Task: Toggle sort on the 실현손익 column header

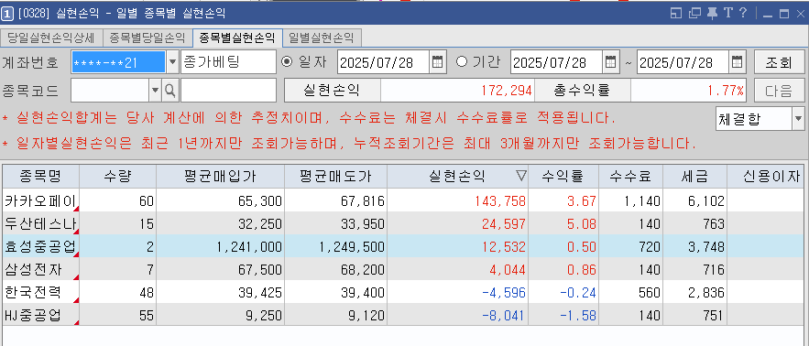Action: pyautogui.click(x=457, y=177)
